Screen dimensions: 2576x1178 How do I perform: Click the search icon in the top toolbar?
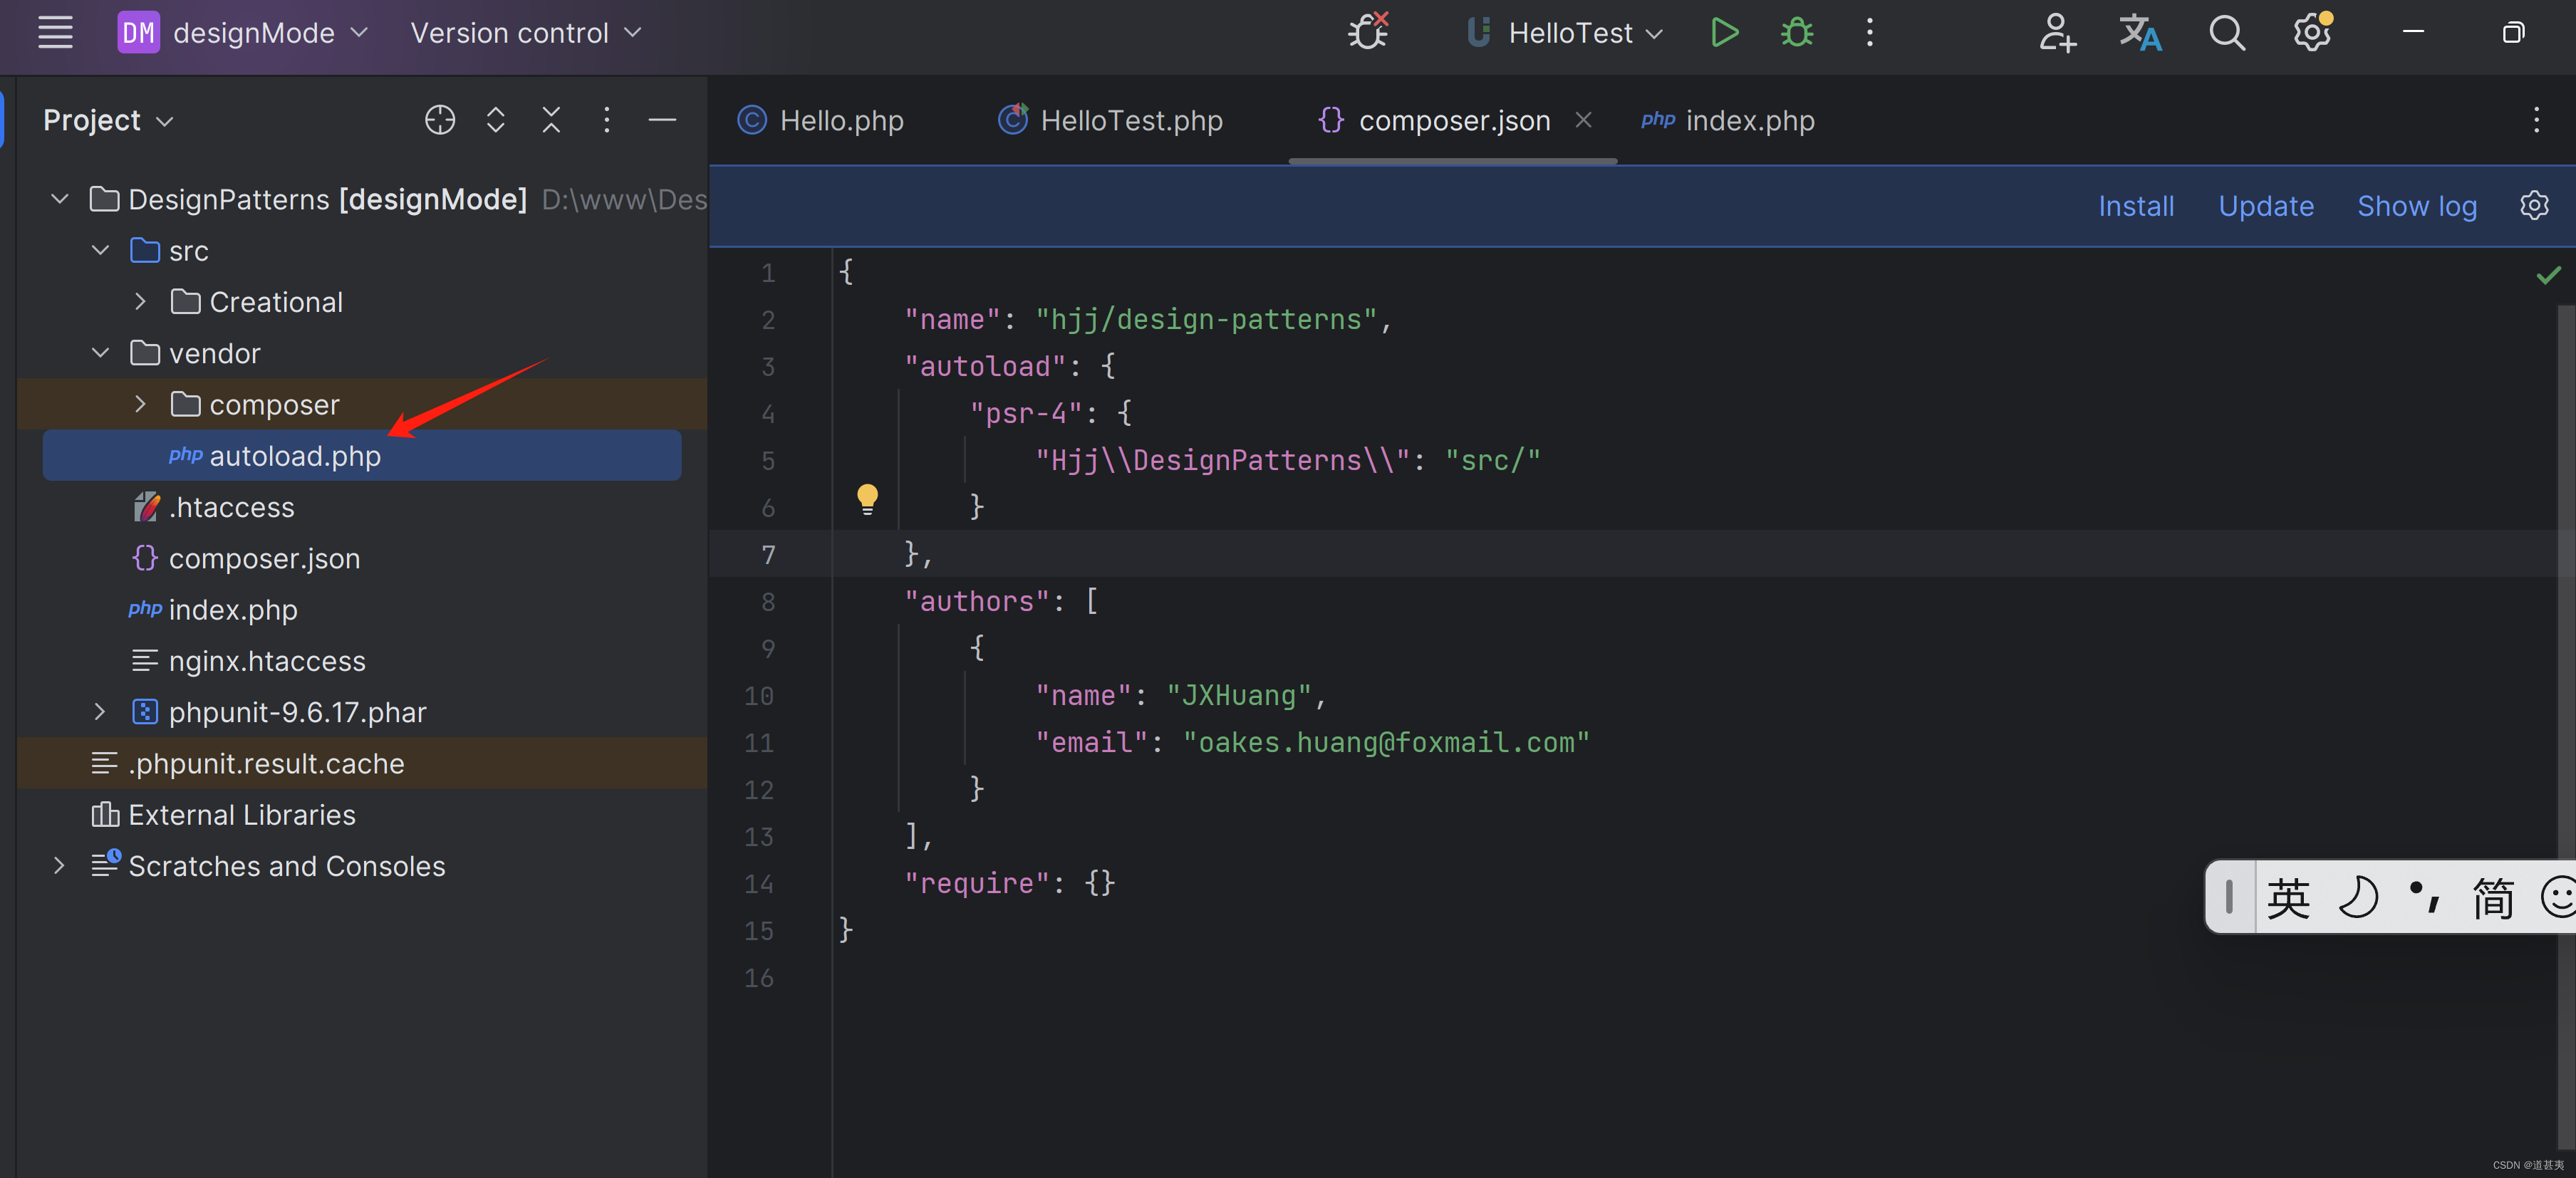pyautogui.click(x=2226, y=31)
